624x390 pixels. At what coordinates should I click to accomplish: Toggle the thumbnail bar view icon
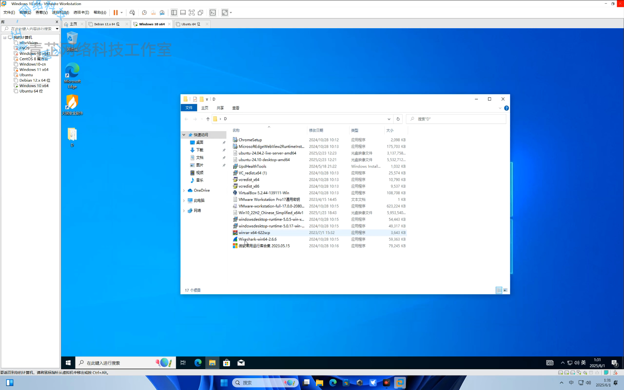[183, 13]
